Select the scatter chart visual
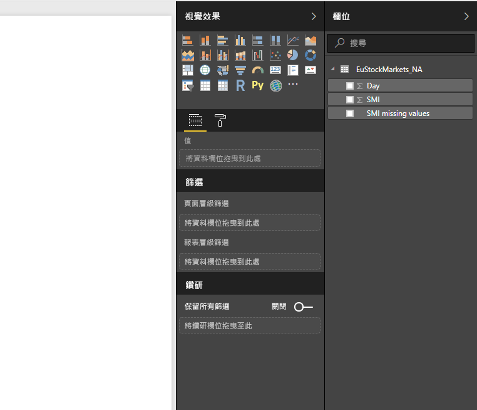The image size is (477, 410). click(275, 55)
